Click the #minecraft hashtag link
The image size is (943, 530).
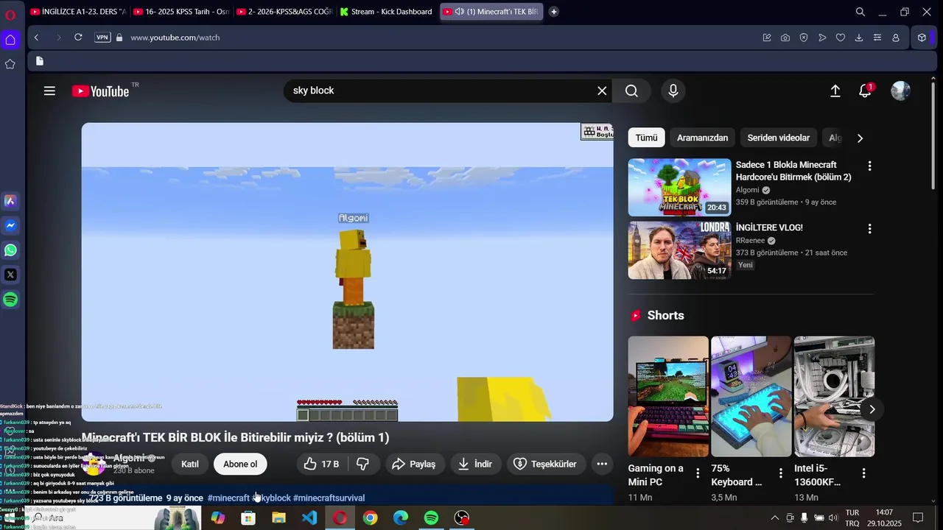point(228,498)
